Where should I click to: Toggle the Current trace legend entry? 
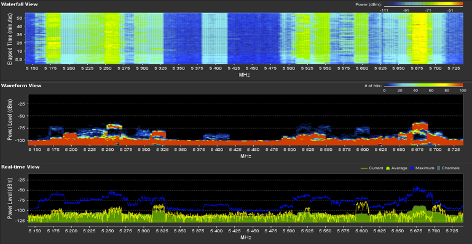click(372, 168)
